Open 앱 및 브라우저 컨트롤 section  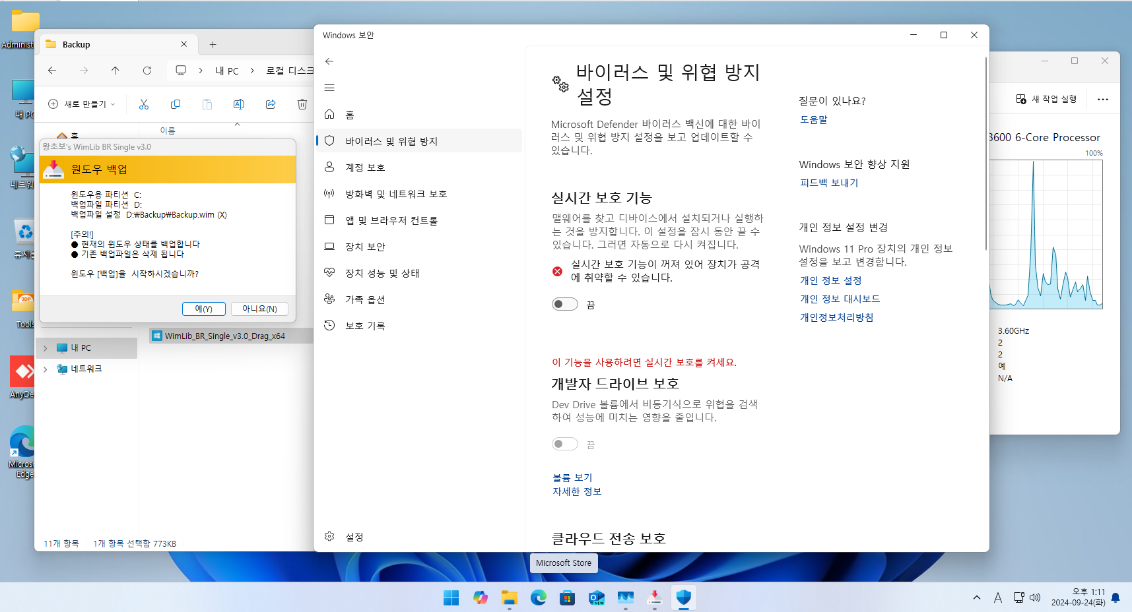point(419,220)
